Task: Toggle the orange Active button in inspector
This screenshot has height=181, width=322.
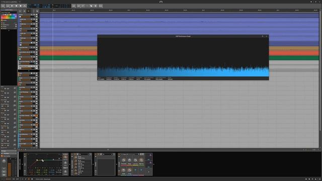Action: tap(2, 20)
